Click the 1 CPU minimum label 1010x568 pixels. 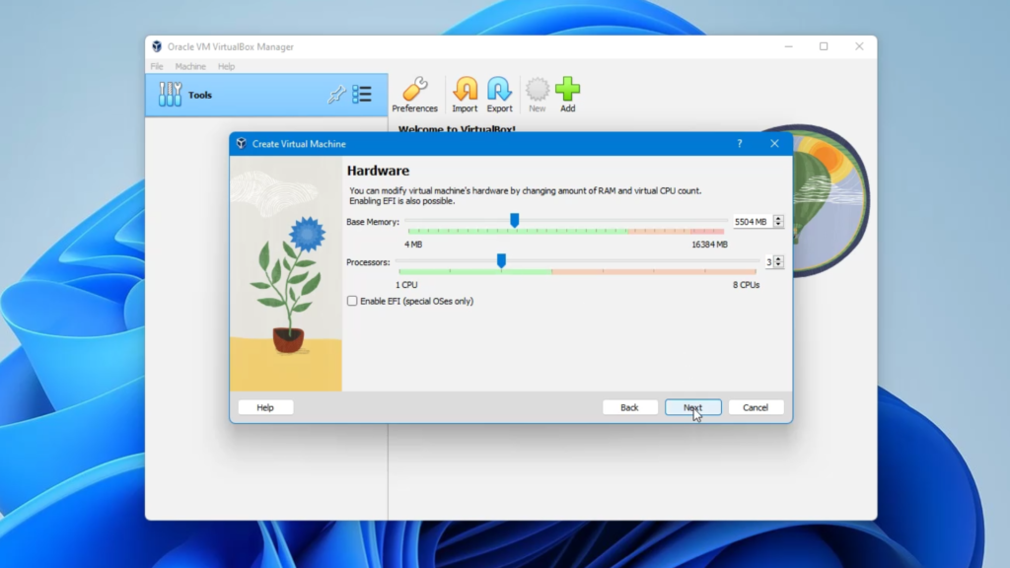(406, 285)
